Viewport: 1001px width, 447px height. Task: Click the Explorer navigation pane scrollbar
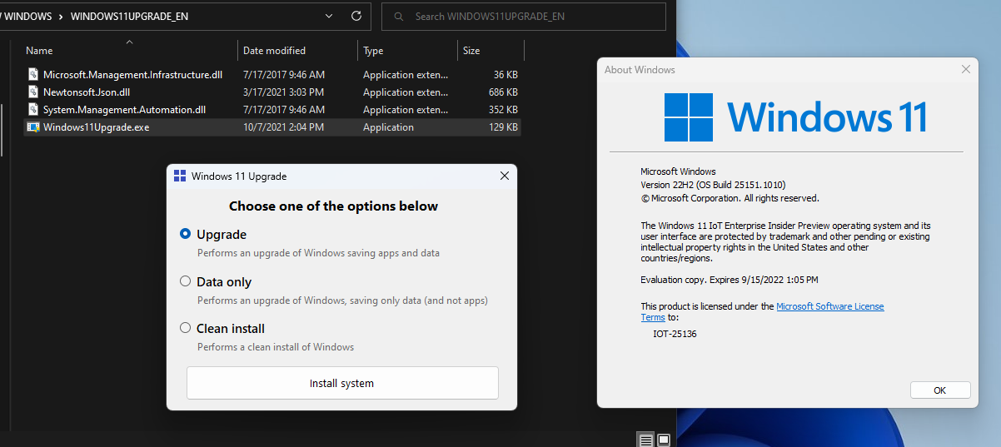2,129
